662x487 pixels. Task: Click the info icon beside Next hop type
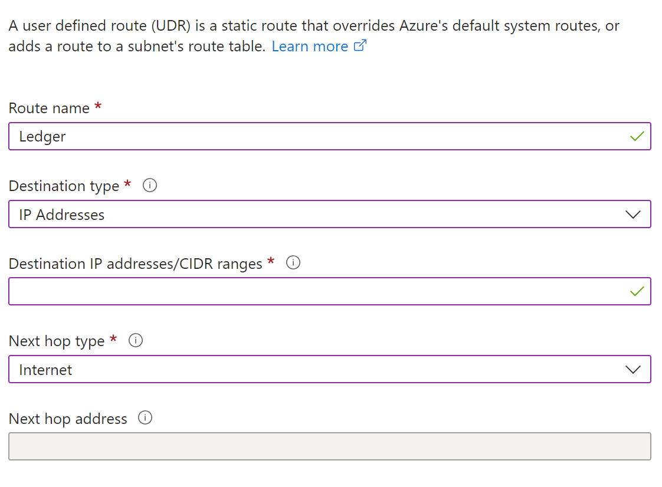coord(135,340)
